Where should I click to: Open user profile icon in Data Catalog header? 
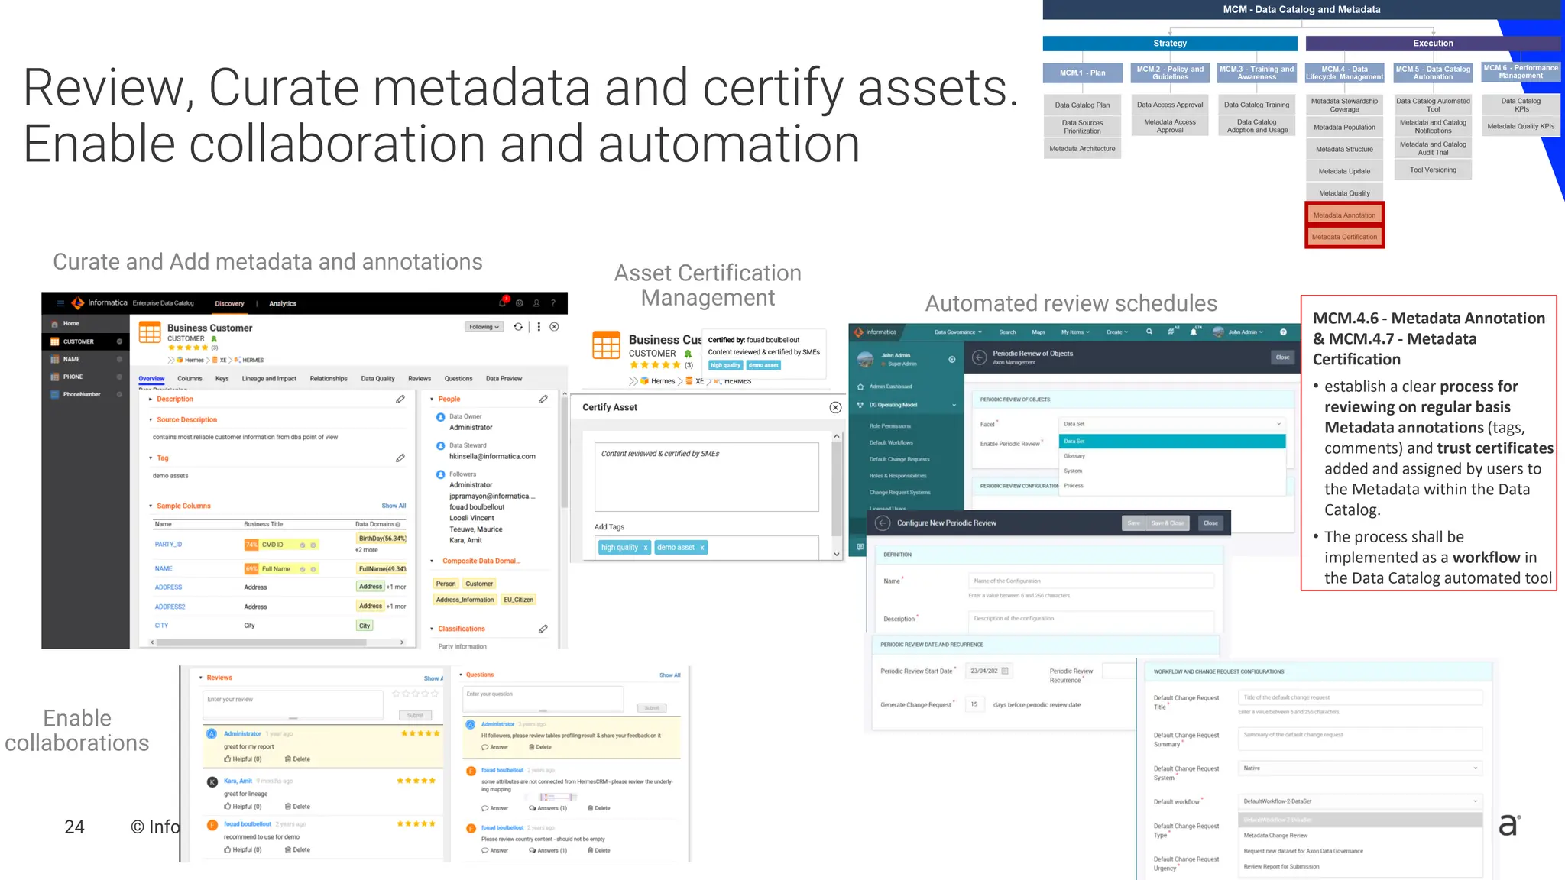tap(536, 303)
